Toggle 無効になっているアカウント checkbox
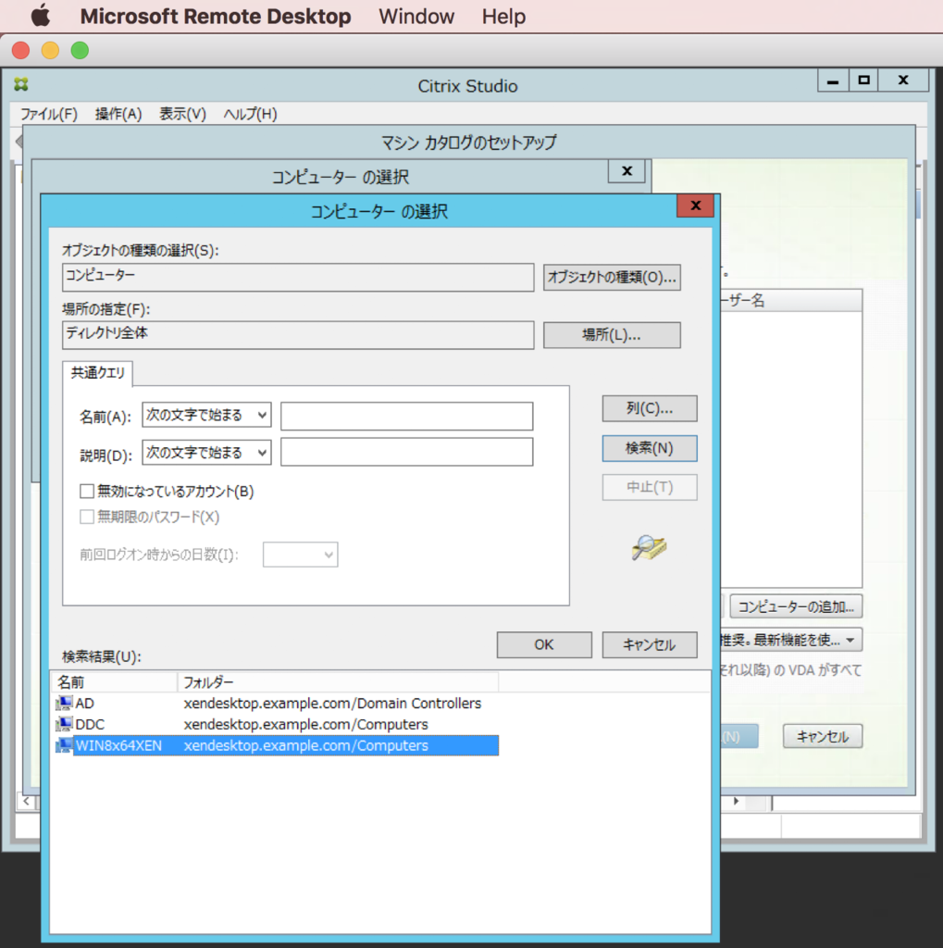 [87, 491]
